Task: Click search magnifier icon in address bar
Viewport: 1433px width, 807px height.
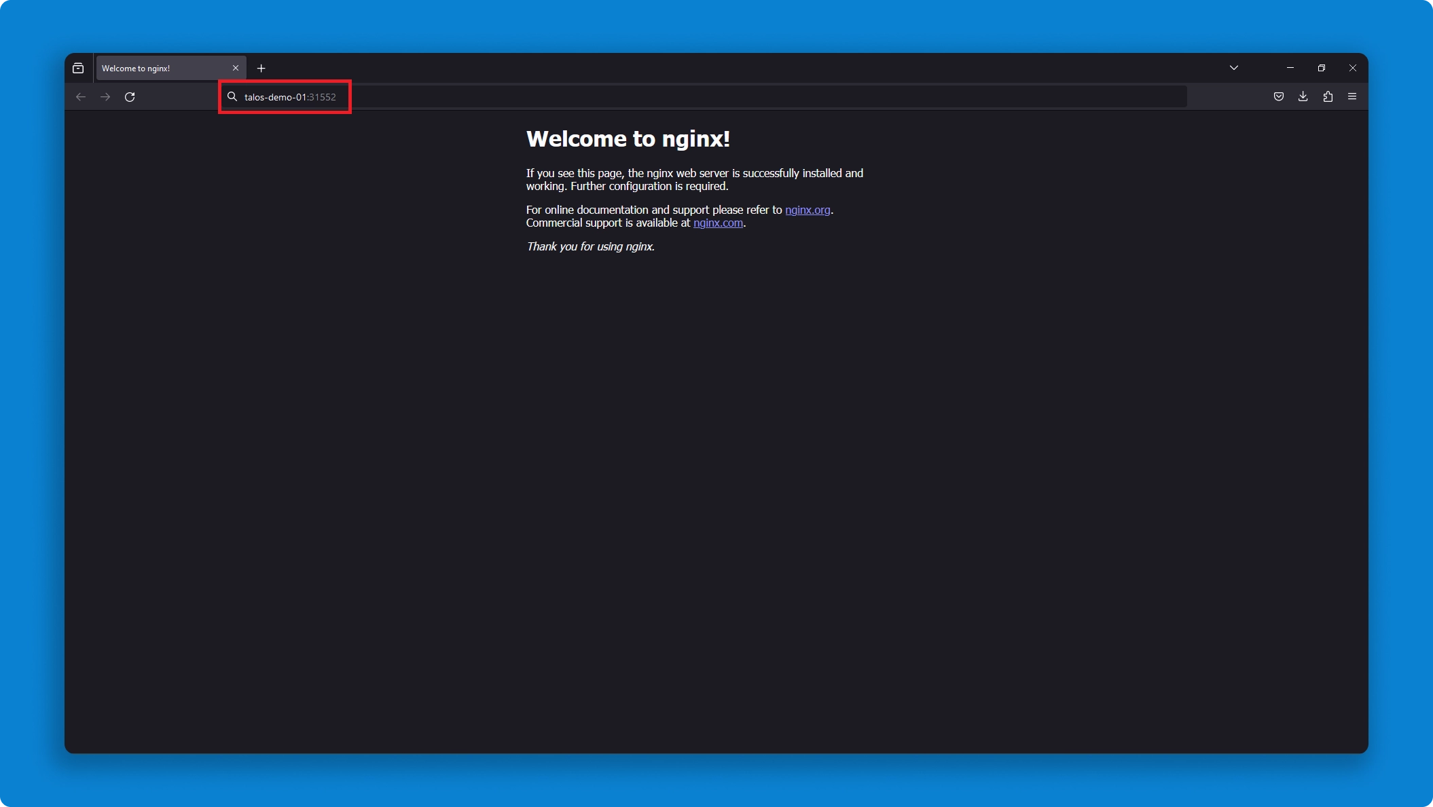Action: point(232,96)
